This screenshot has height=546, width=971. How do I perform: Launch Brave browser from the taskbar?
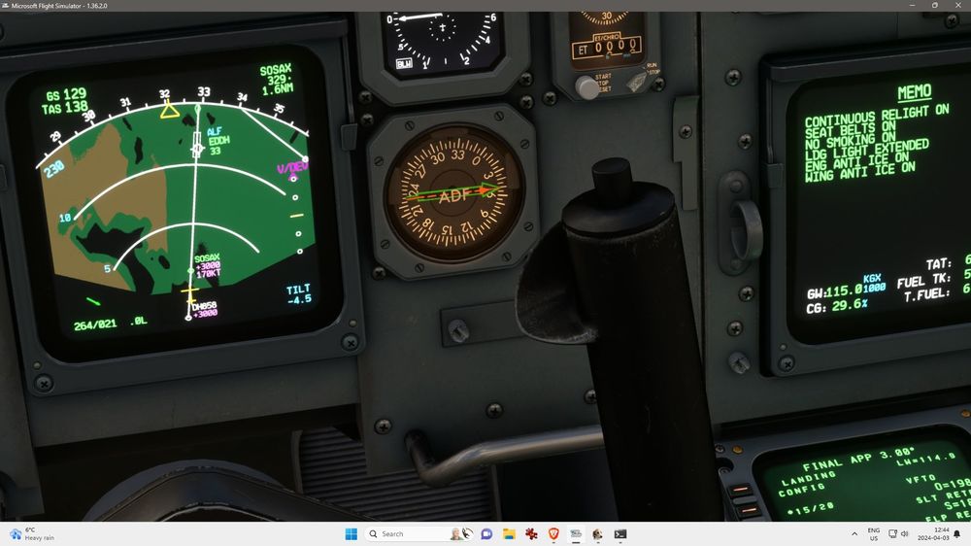point(553,533)
